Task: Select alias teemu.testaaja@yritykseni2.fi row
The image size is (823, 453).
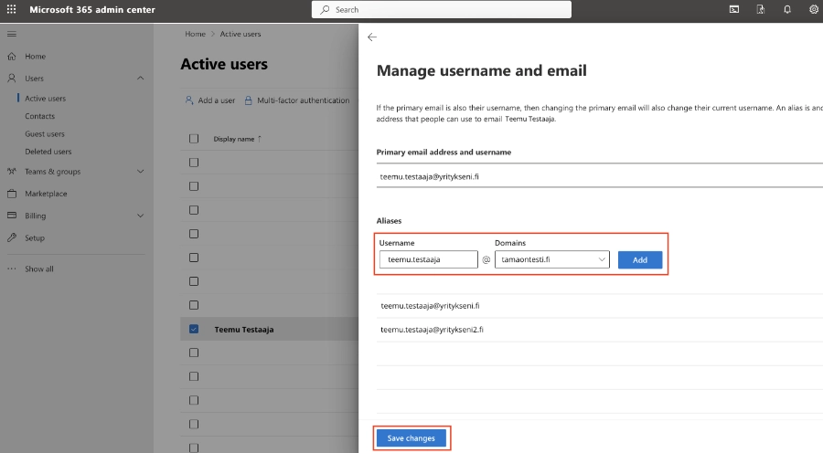Action: [599, 330]
